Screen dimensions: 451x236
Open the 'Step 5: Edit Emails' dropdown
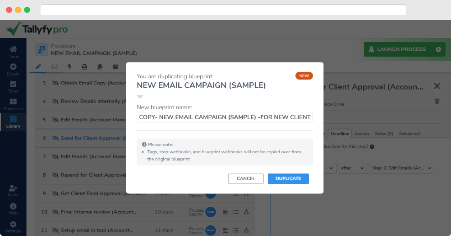click(x=402, y=168)
